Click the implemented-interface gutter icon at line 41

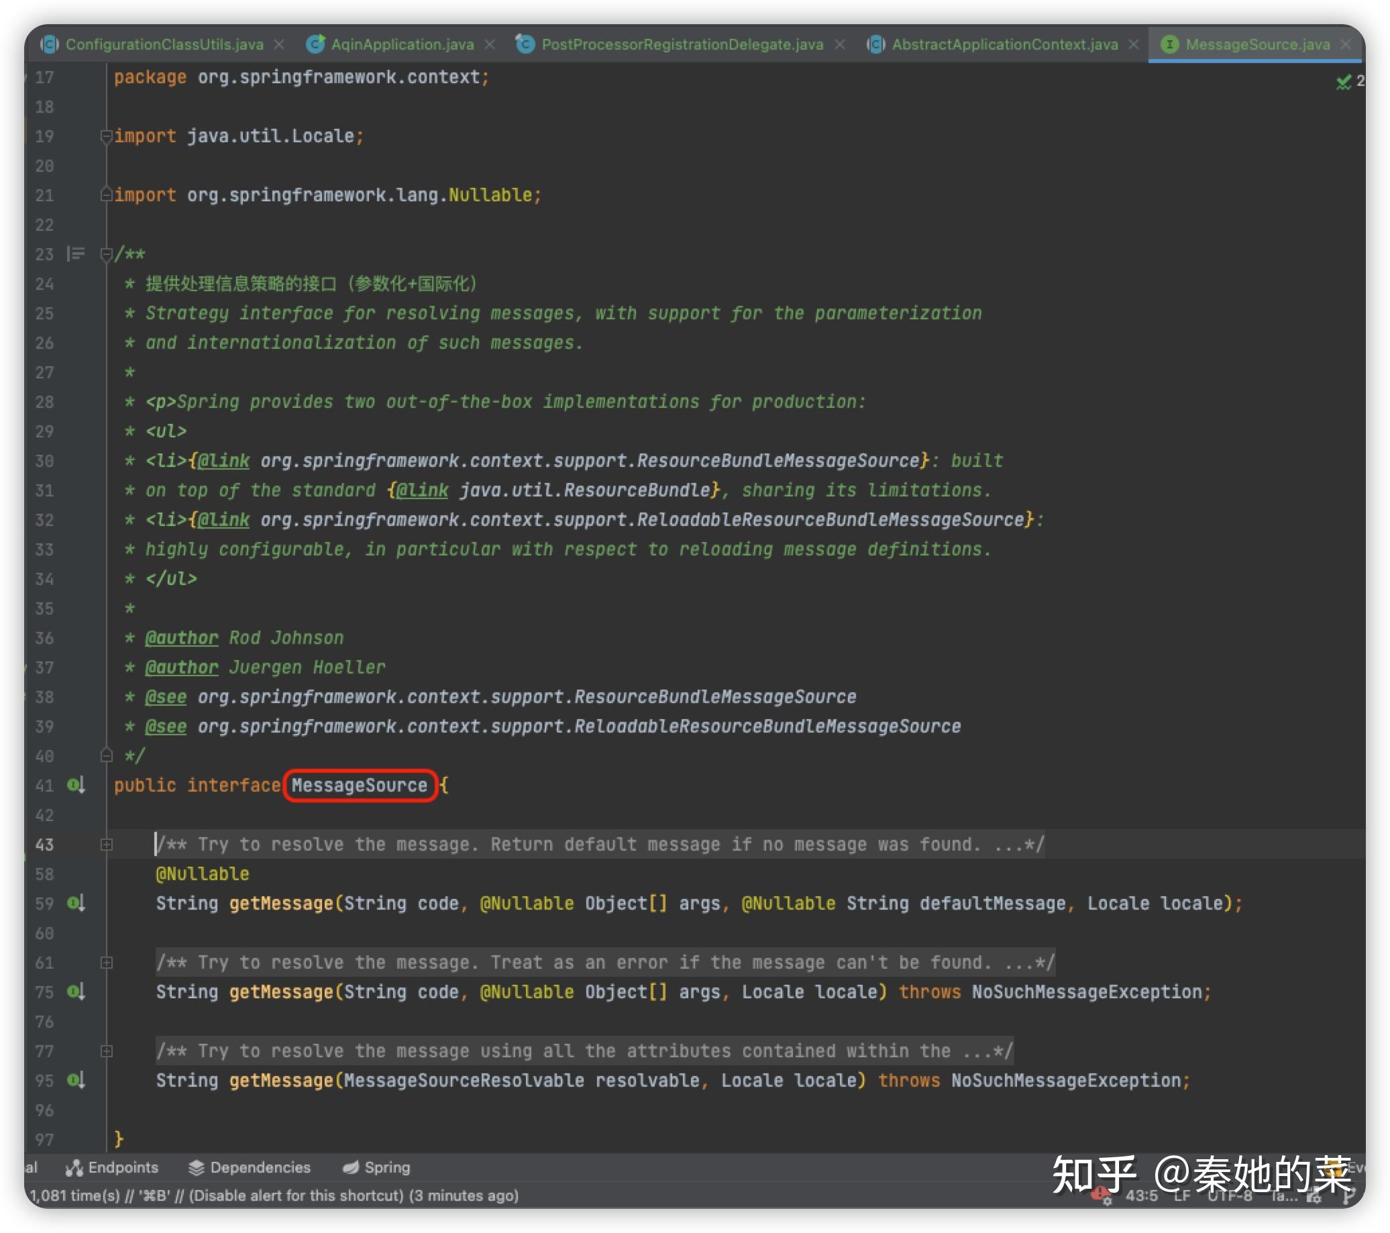tap(76, 786)
